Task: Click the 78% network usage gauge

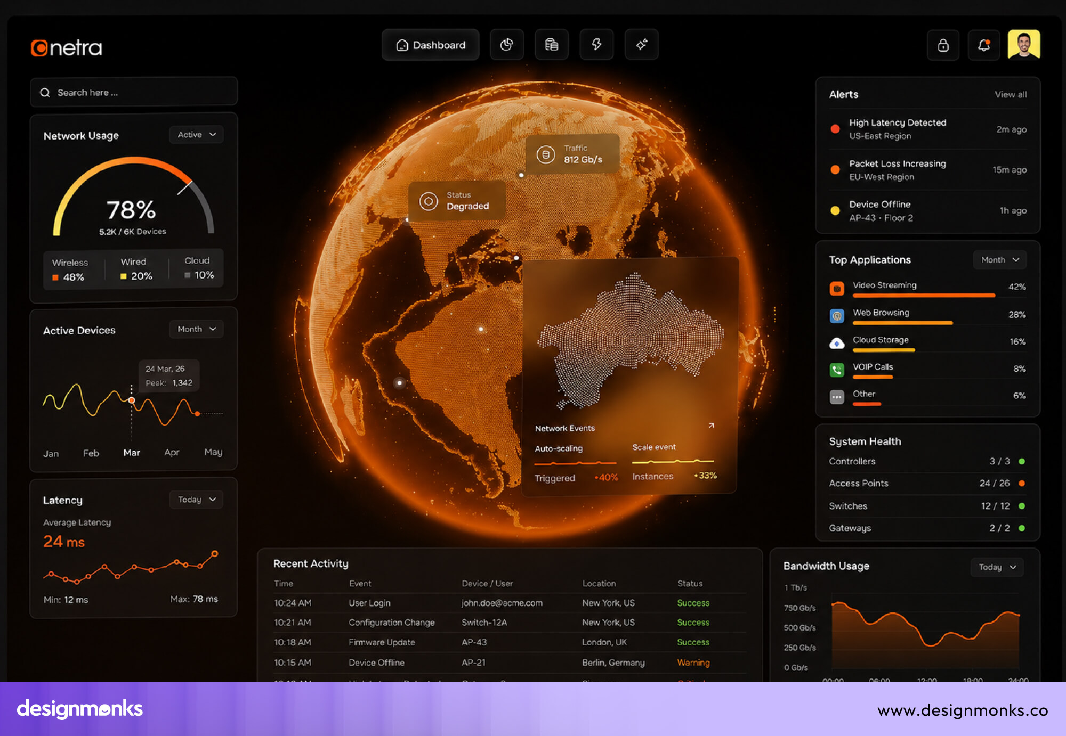Action: click(x=133, y=197)
